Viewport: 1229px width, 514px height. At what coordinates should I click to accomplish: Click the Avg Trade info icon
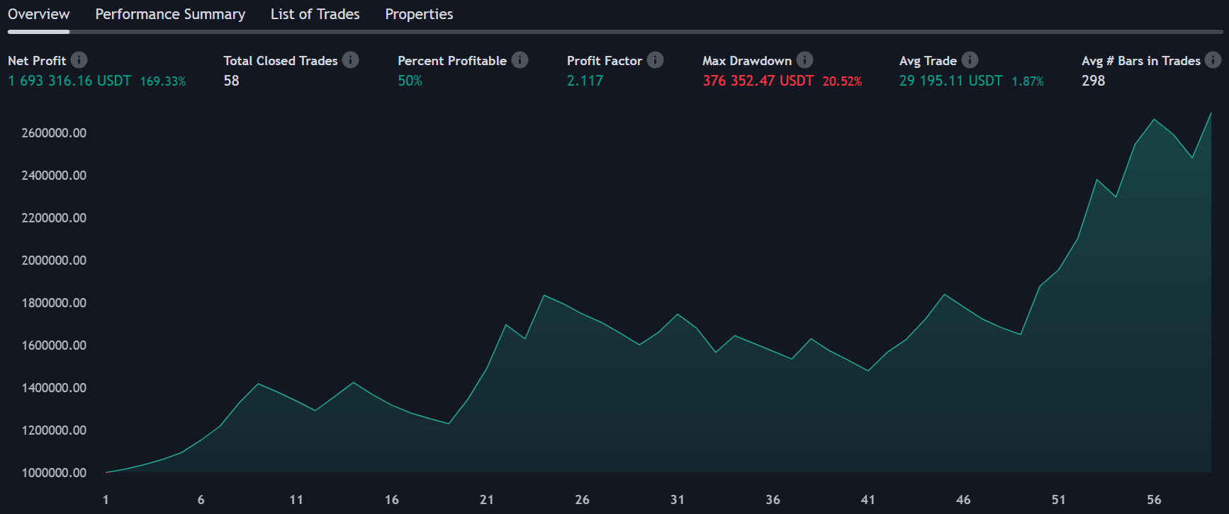tap(968, 60)
